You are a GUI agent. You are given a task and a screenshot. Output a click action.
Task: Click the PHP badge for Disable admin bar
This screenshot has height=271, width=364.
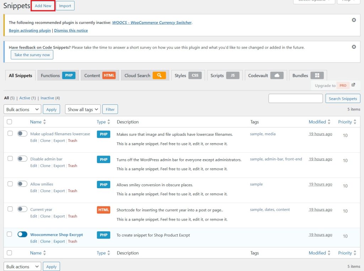pyautogui.click(x=103, y=159)
